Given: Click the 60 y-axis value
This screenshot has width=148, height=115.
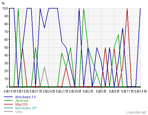Looking at the screenshot, I should [x=6, y=40].
